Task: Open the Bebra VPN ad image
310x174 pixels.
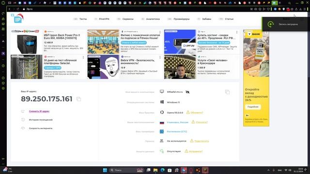Action: click(x=103, y=67)
